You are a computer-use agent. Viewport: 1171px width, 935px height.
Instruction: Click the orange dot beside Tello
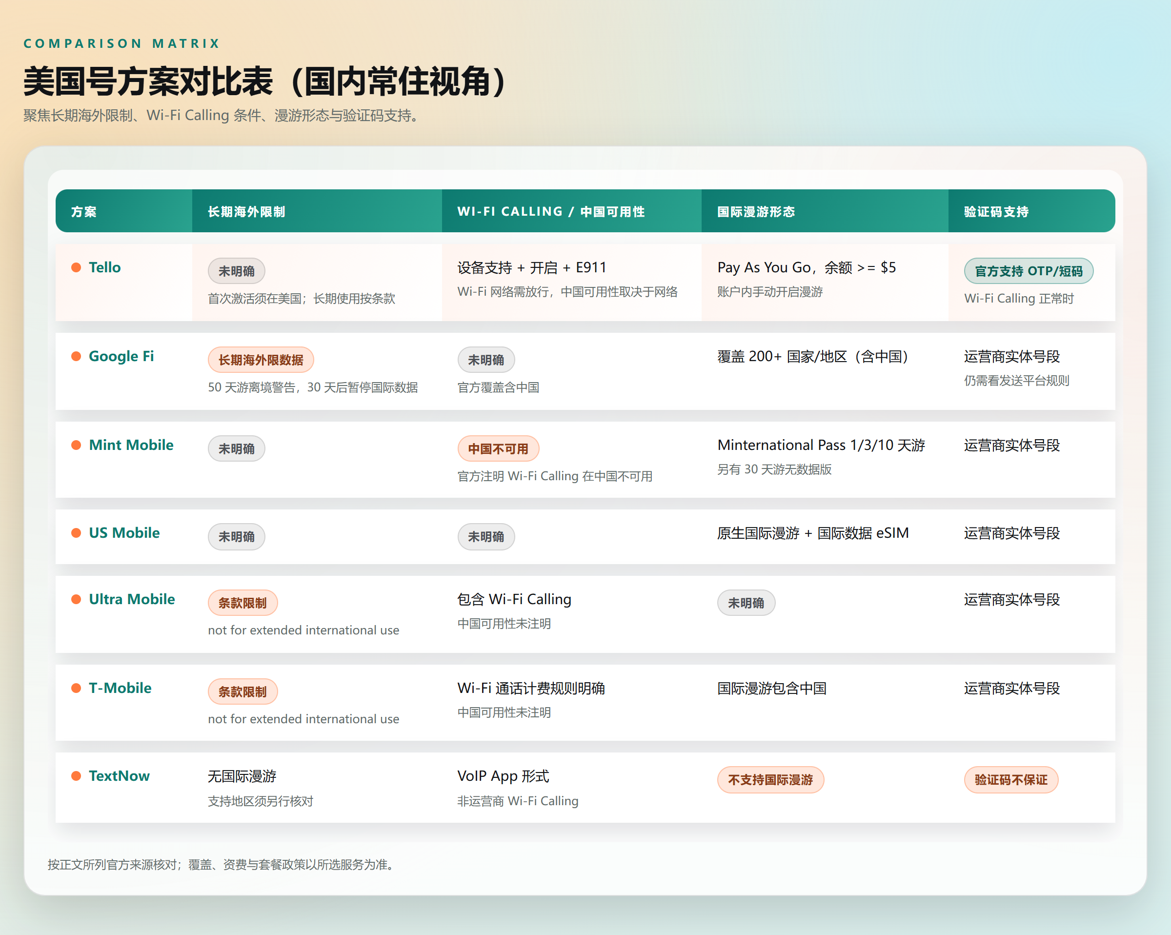point(76,267)
